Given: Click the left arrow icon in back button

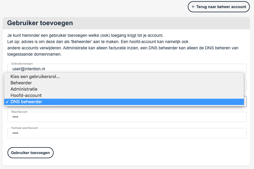Looking at the screenshot, I should pyautogui.click(x=193, y=7).
